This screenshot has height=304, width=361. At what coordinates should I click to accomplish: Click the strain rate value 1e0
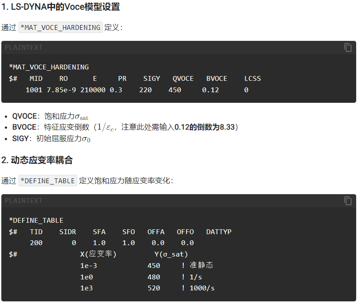pos(86,277)
